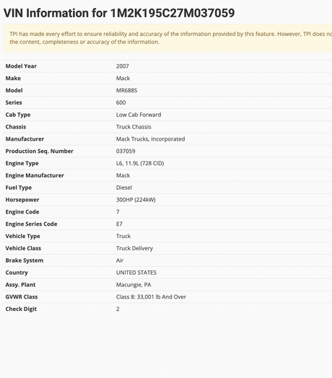Click the Mack Trucks, Incorporated value

(x=150, y=139)
